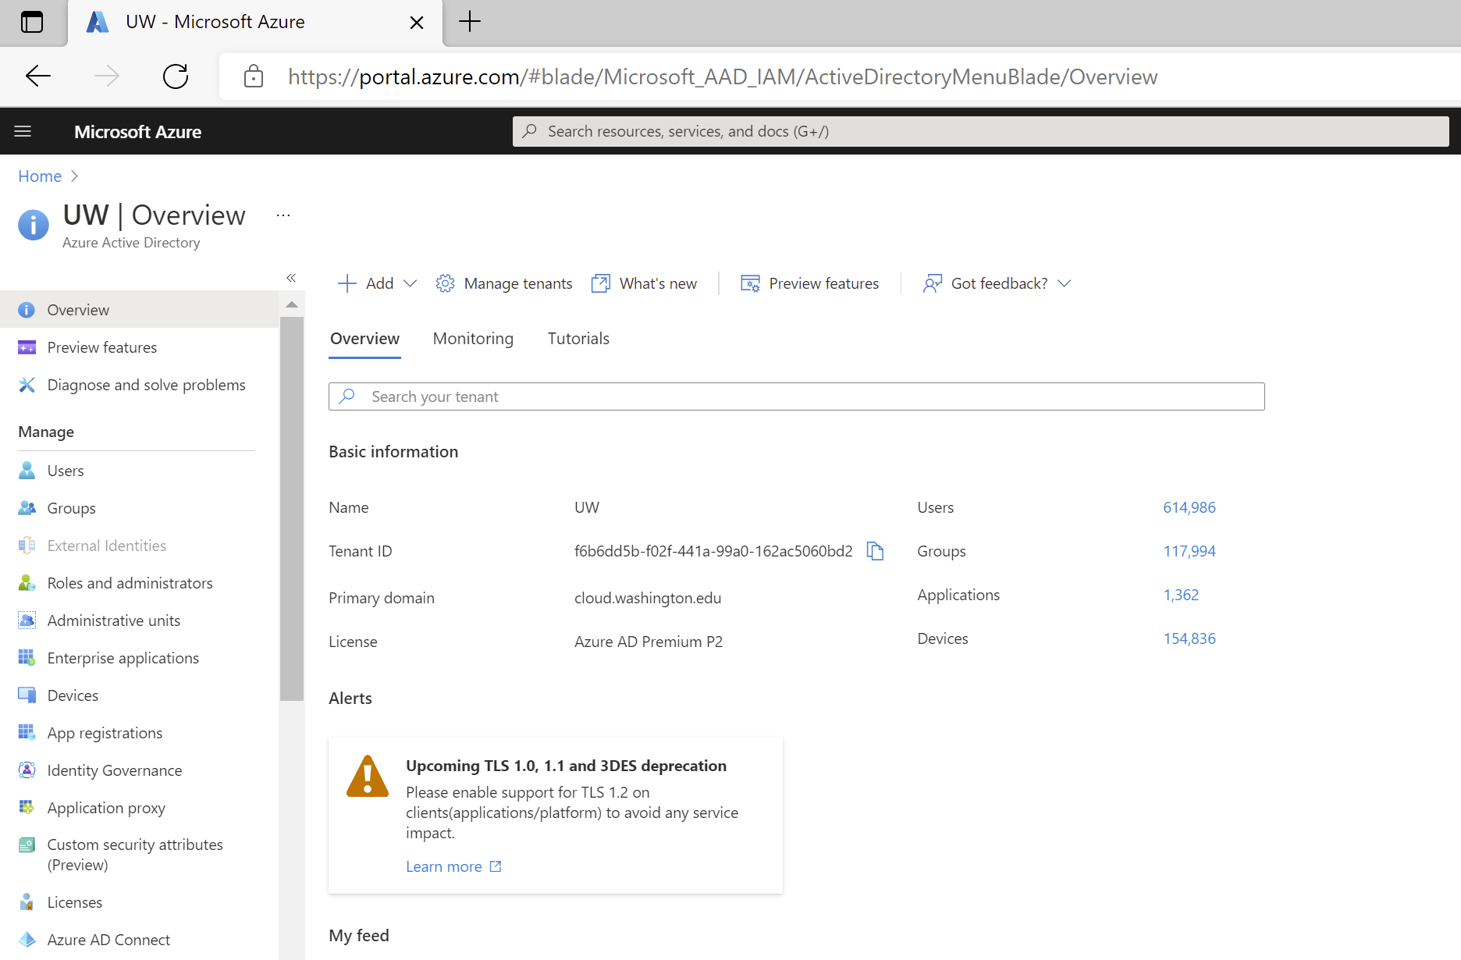1461x960 pixels.
Task: Click the sidebar scrollbar thumb
Action: click(x=292, y=509)
